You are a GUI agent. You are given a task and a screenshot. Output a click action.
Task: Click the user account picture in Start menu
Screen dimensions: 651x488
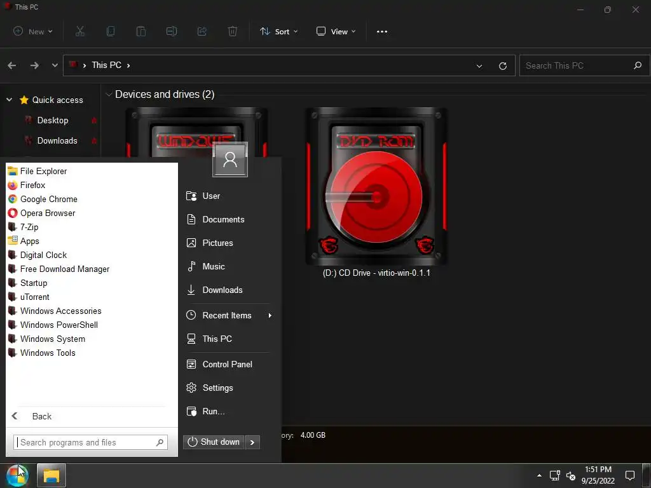(x=230, y=159)
